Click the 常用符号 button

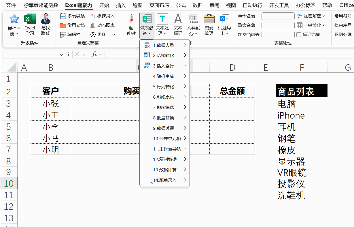pyautogui.click(x=343, y=16)
